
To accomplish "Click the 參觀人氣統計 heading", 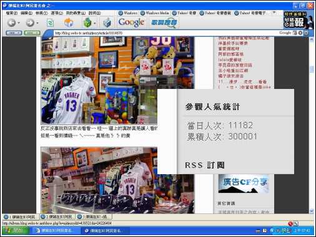I will coord(212,107).
